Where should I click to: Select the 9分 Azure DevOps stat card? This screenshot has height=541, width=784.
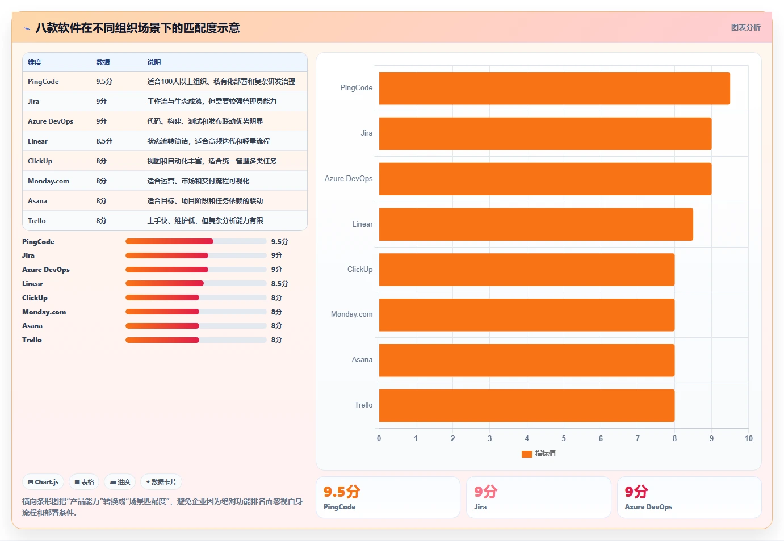pos(689,497)
